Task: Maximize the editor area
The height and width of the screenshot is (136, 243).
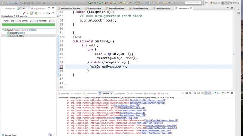Action: pos(232,8)
